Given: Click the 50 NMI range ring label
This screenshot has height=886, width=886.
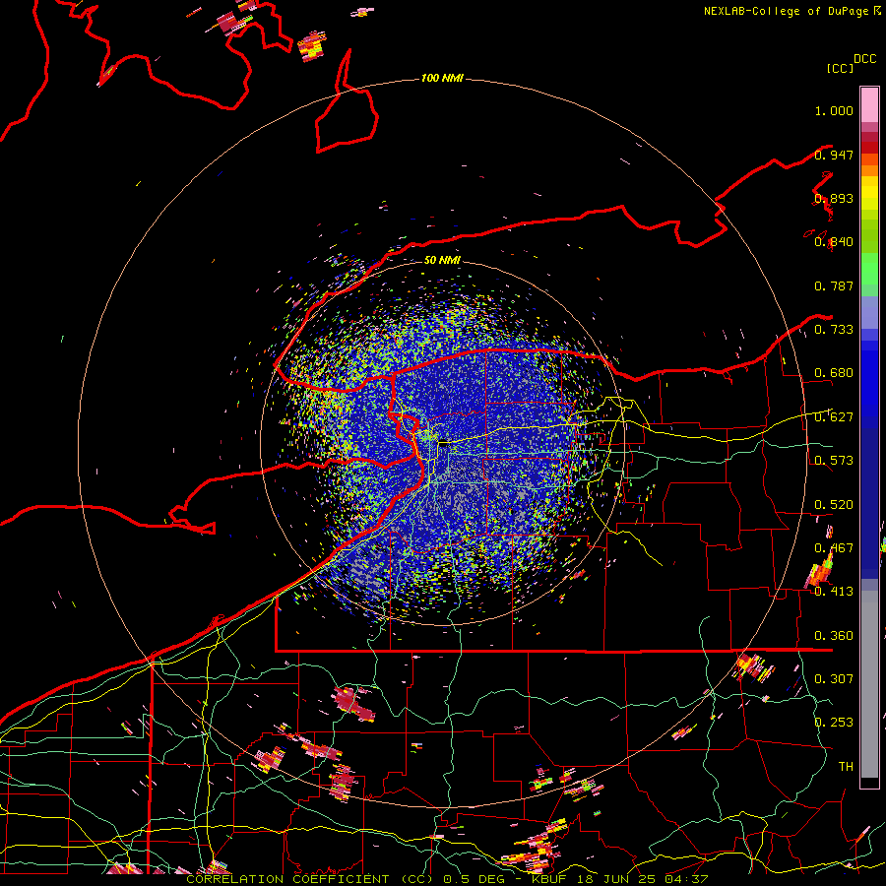Looking at the screenshot, I should [442, 261].
